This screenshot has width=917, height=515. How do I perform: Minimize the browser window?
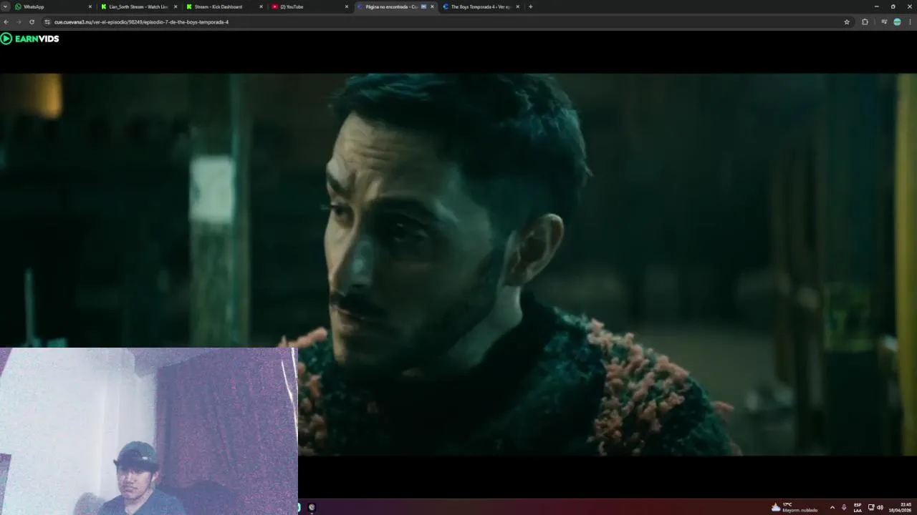[x=876, y=6]
